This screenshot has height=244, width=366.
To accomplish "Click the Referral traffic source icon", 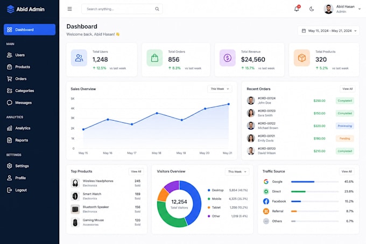I will [266, 211].
